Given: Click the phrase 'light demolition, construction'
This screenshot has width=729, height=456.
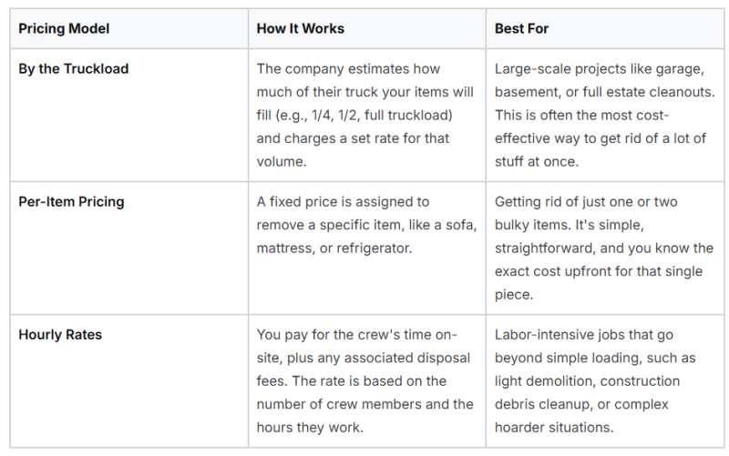Looking at the screenshot, I should (x=587, y=381).
